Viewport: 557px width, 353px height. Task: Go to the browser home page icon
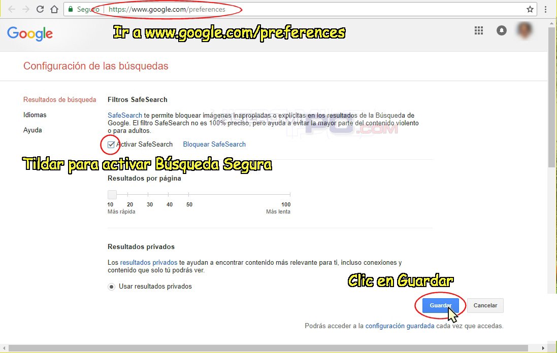pyautogui.click(x=54, y=9)
